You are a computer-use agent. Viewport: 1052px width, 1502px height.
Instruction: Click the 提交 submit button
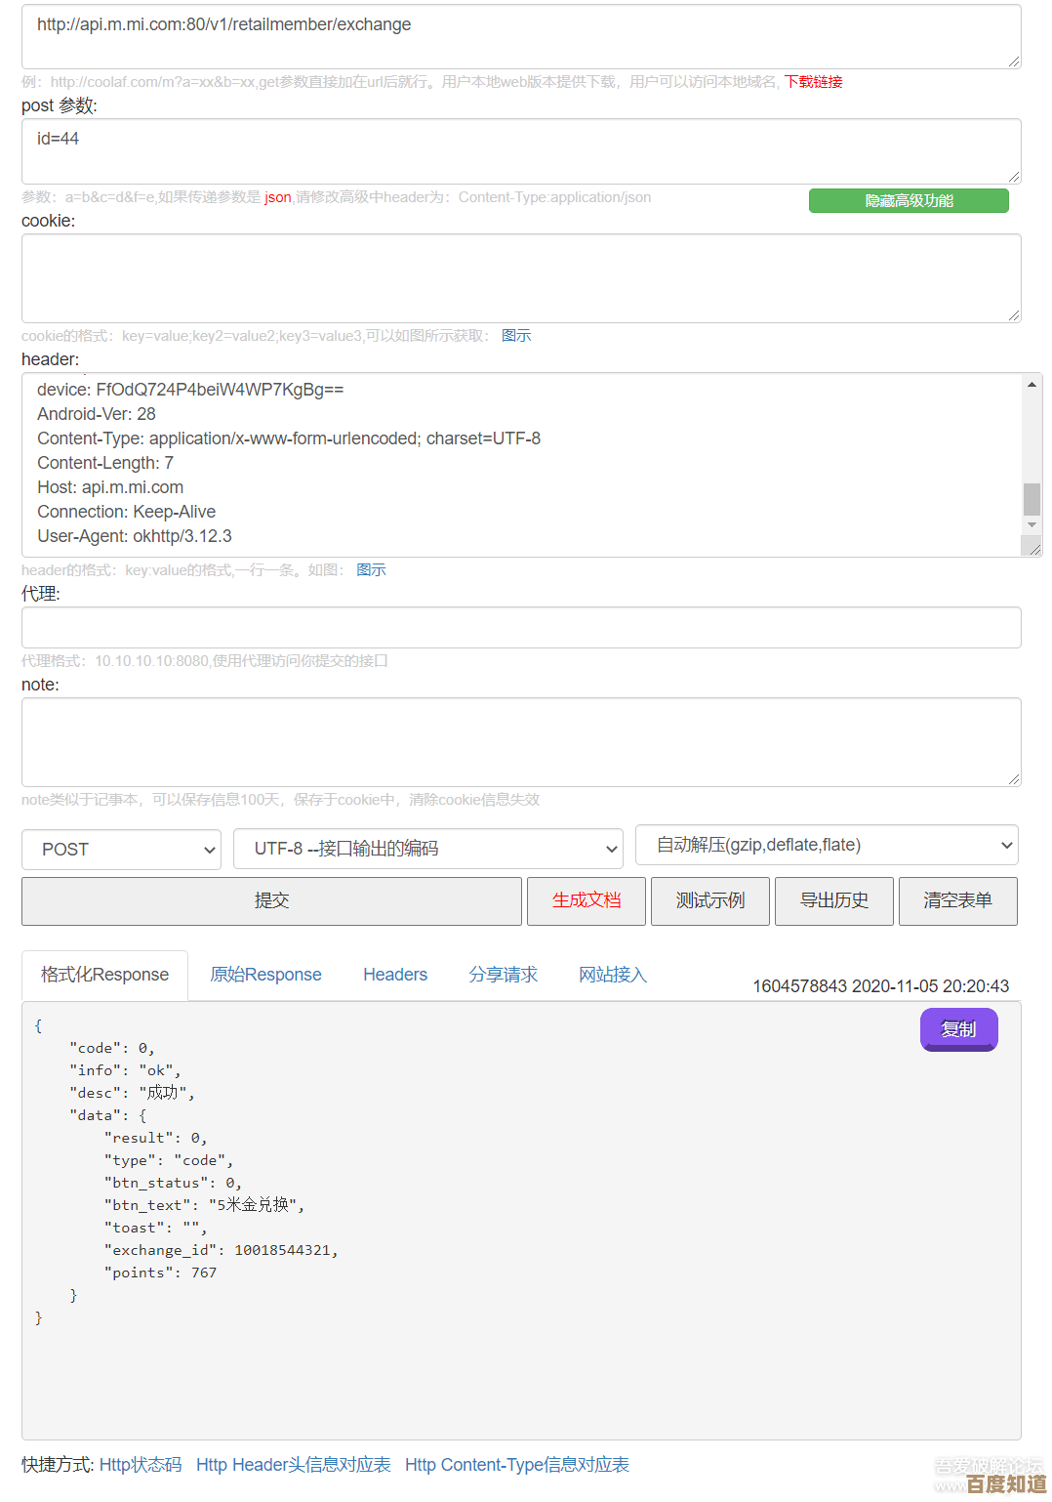(x=271, y=900)
